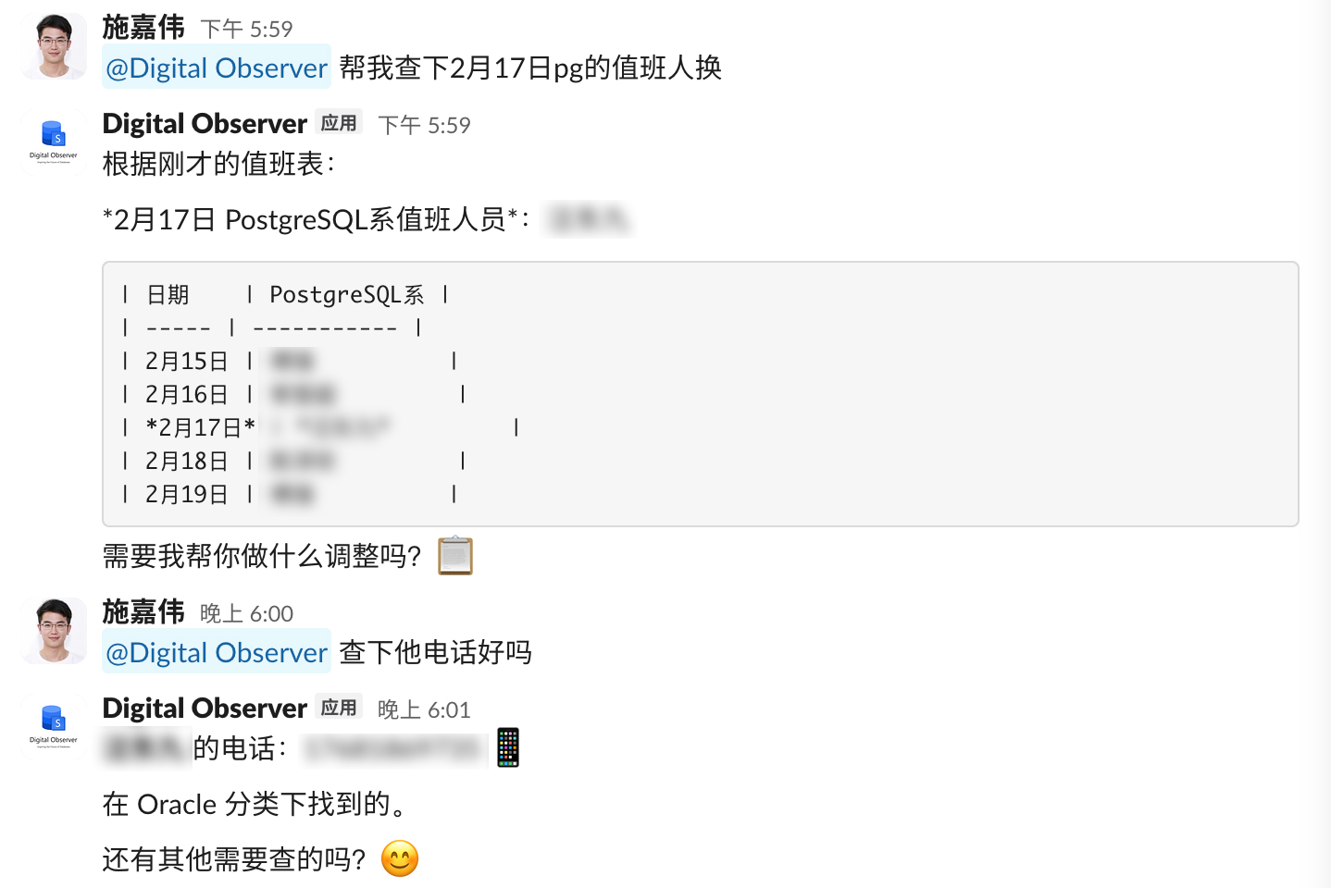Click the smiling face emoji after 还有其他需要查的吗

tap(400, 859)
